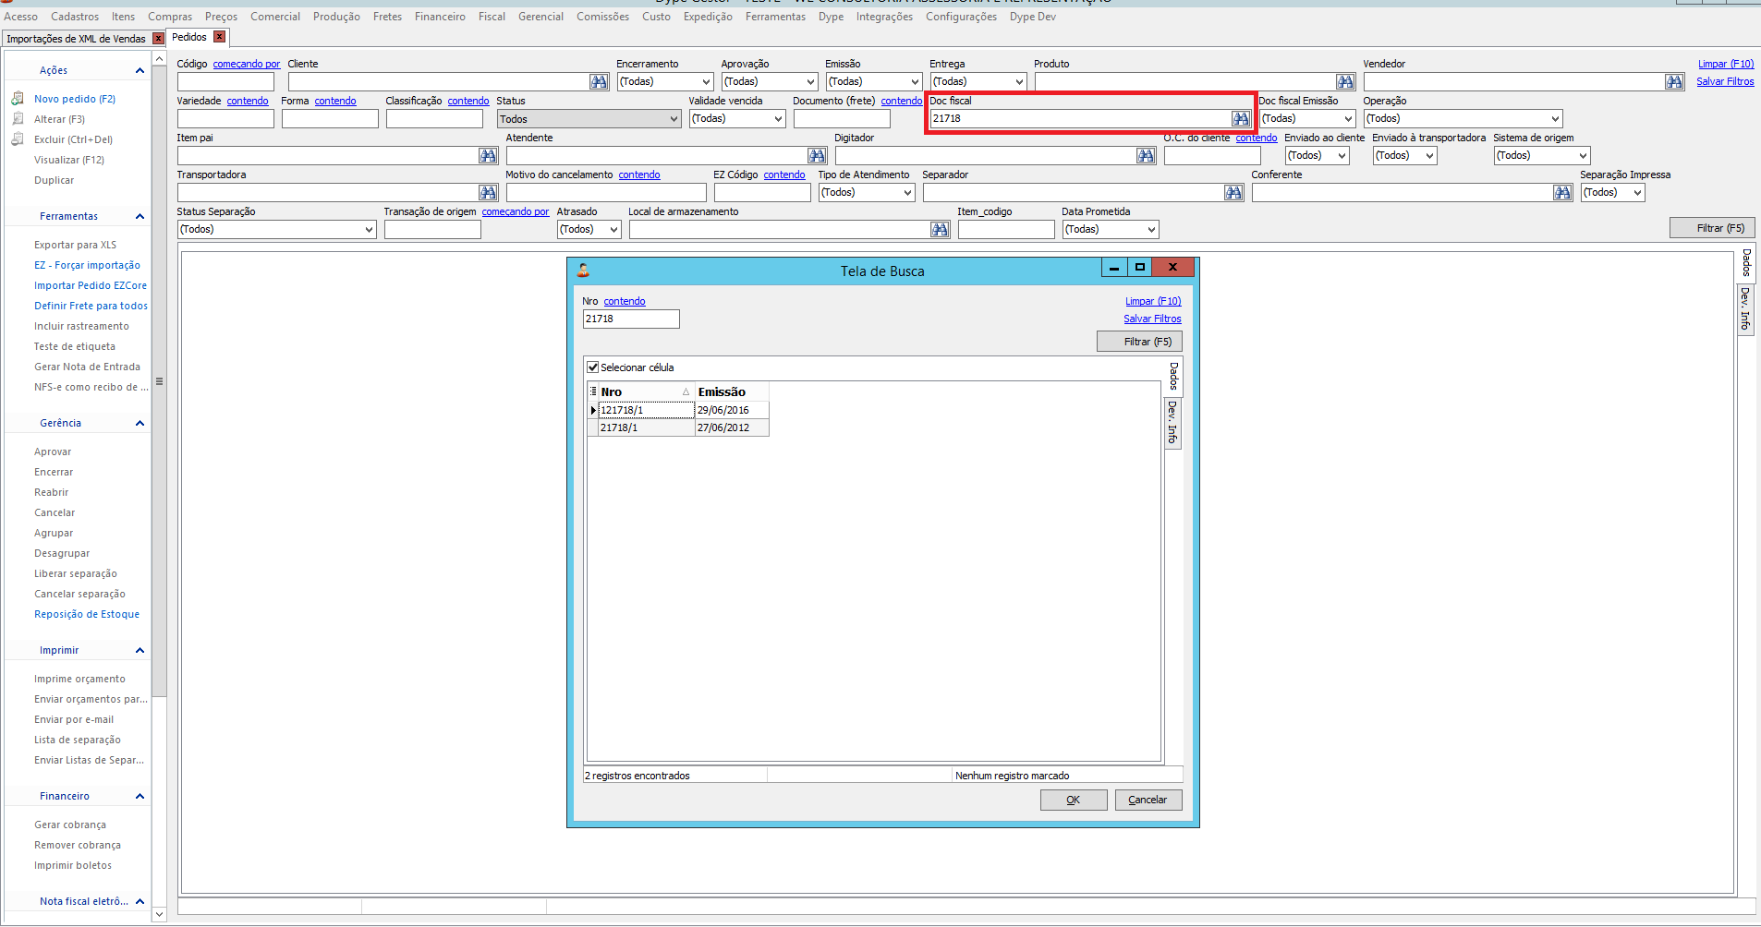This screenshot has width=1761, height=927.
Task: Open the Vendedor field binoculars search
Action: [x=1674, y=82]
